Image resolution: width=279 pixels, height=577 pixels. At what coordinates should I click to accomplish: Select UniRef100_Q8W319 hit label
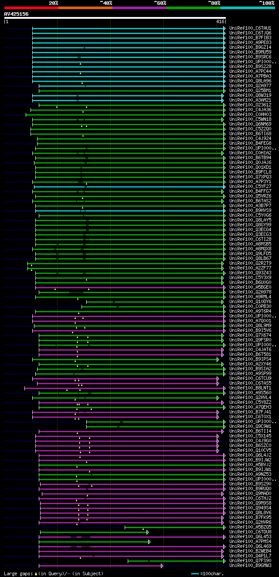coord(250,95)
